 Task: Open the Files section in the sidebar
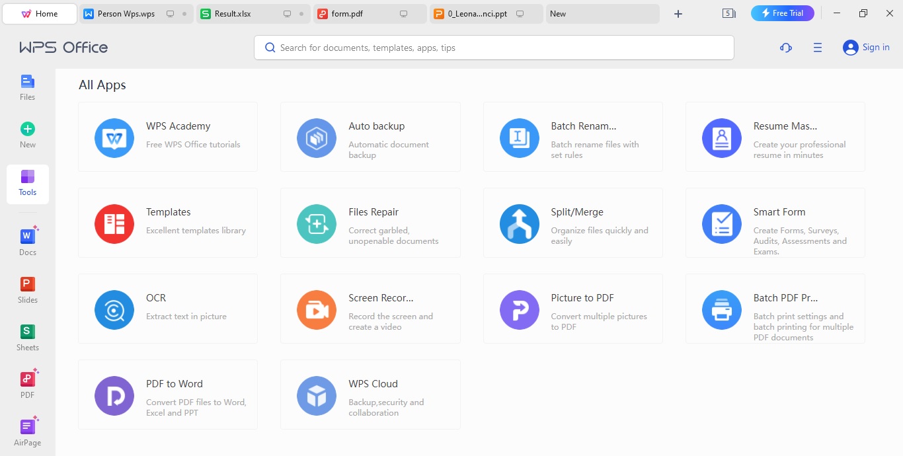27,88
